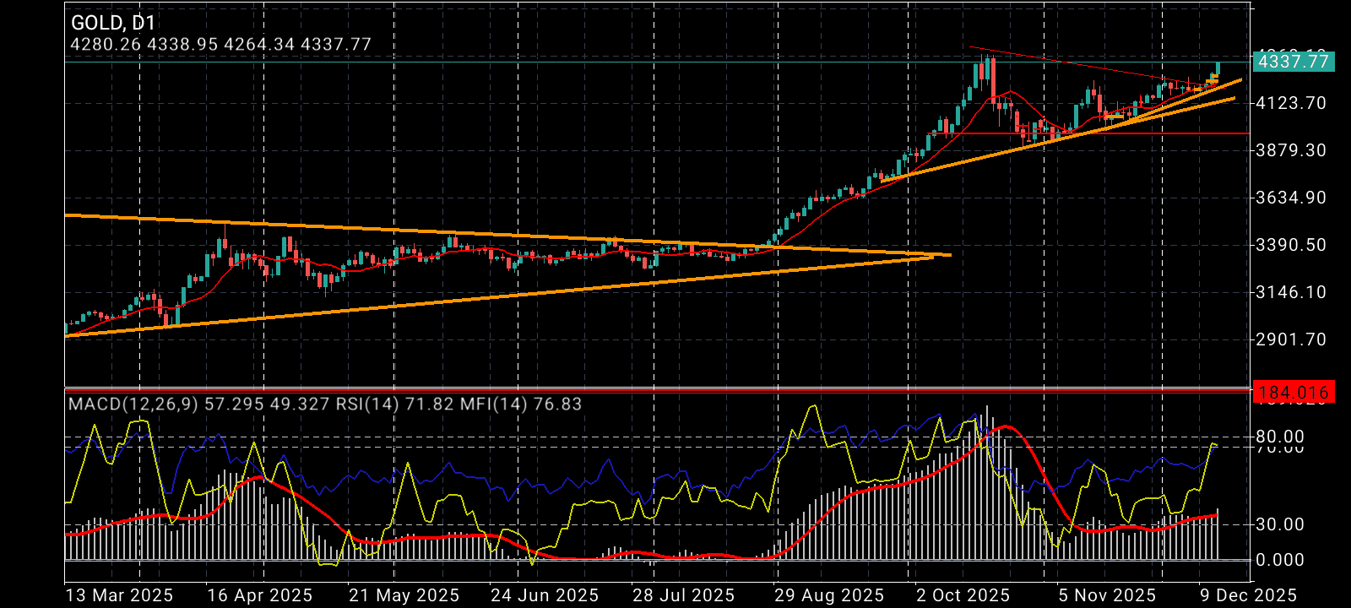The width and height of the screenshot is (1351, 608).
Task: Select the 4123.70 price axis label
Action: point(1291,103)
